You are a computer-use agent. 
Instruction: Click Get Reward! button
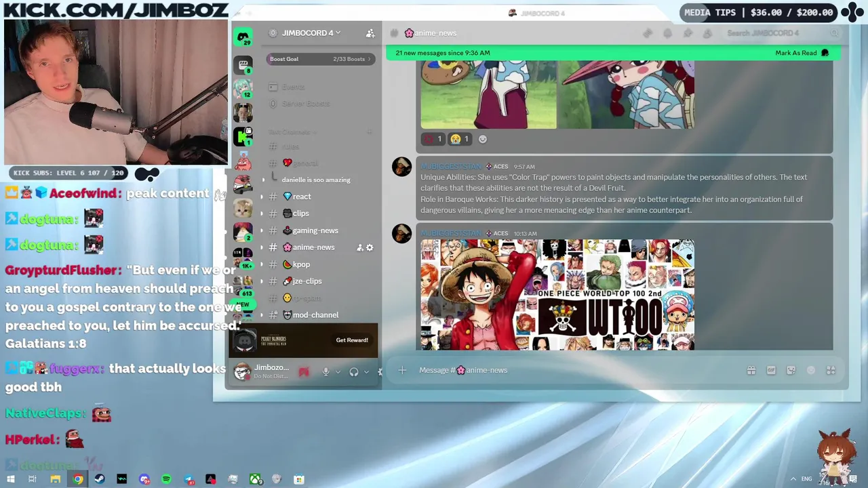coord(352,340)
